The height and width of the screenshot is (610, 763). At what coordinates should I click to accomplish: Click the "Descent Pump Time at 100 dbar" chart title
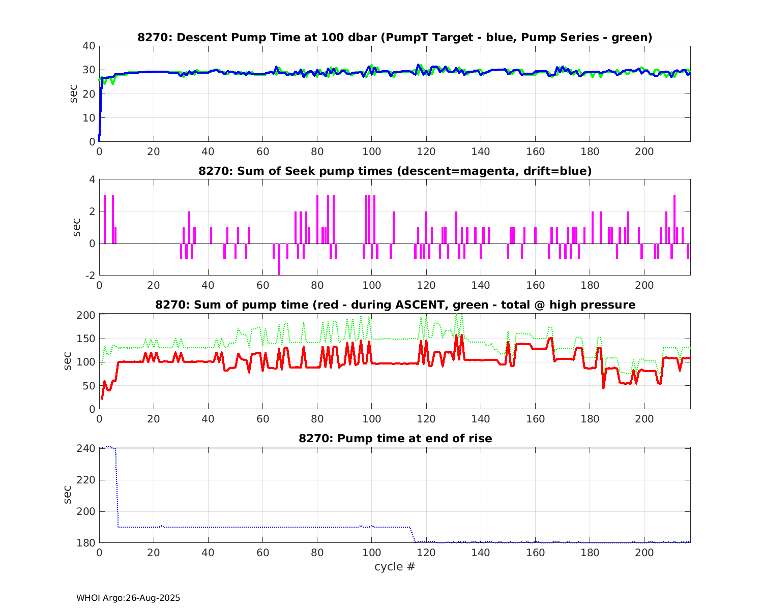[x=395, y=38]
